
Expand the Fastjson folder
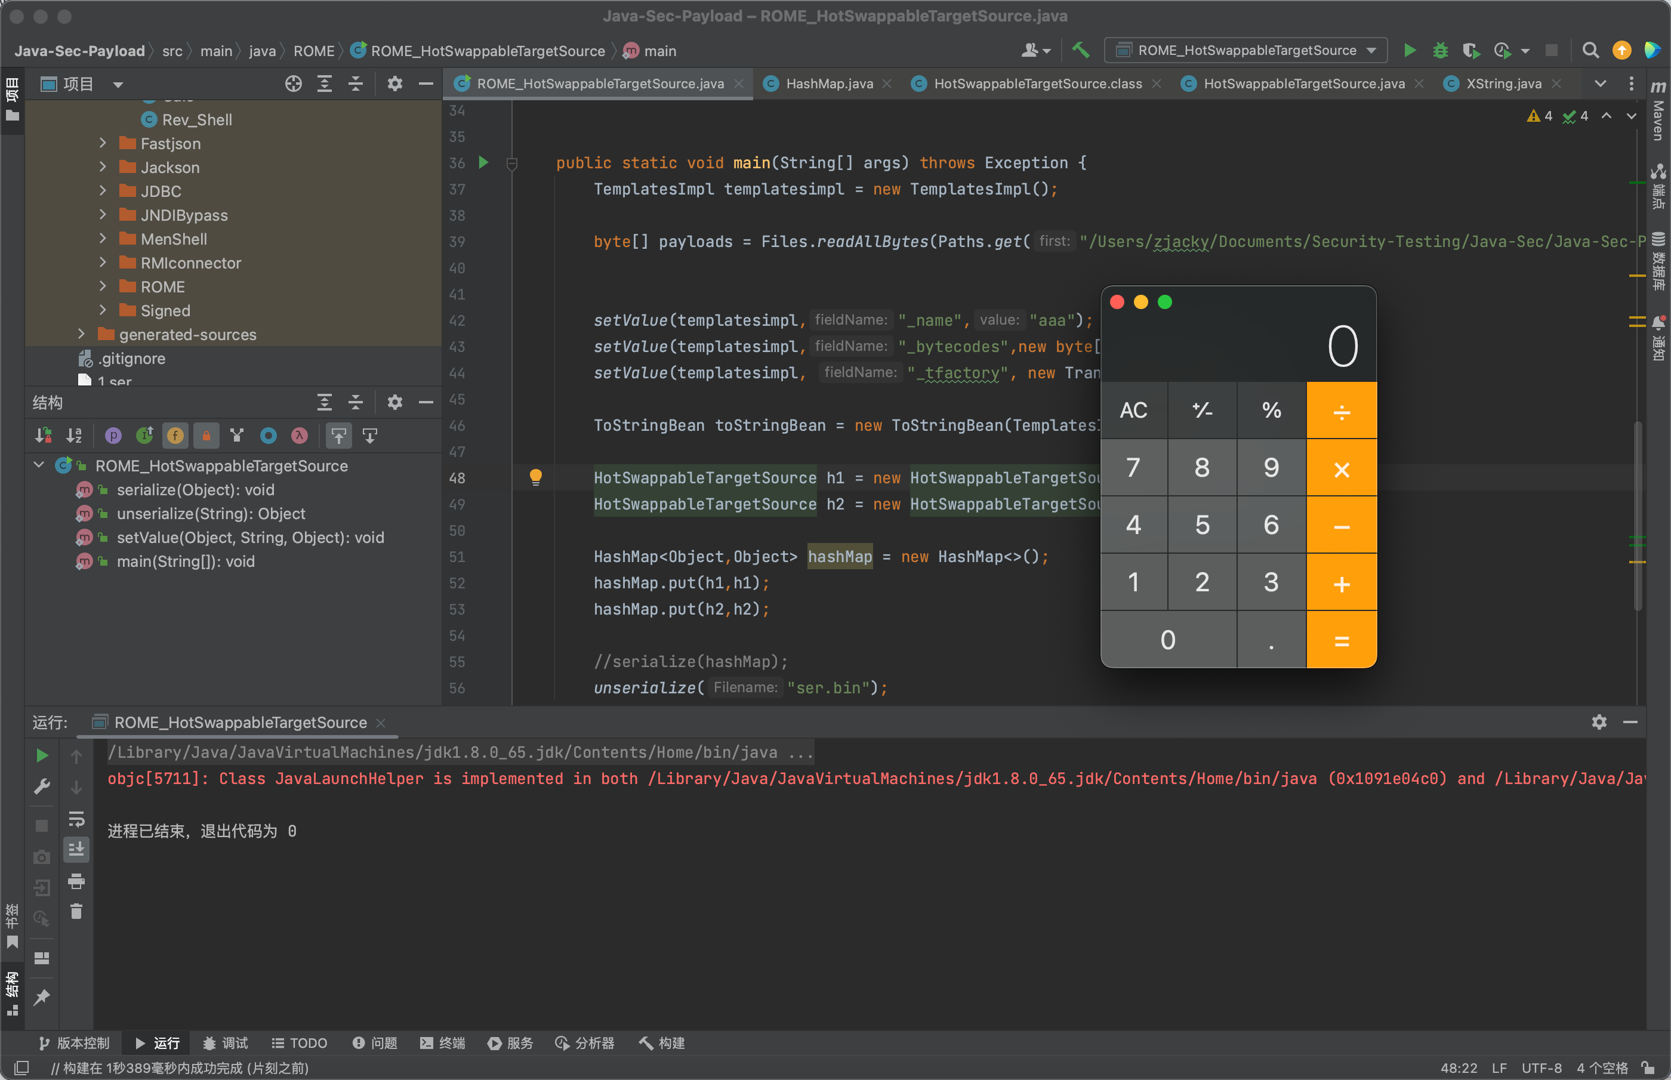103,143
